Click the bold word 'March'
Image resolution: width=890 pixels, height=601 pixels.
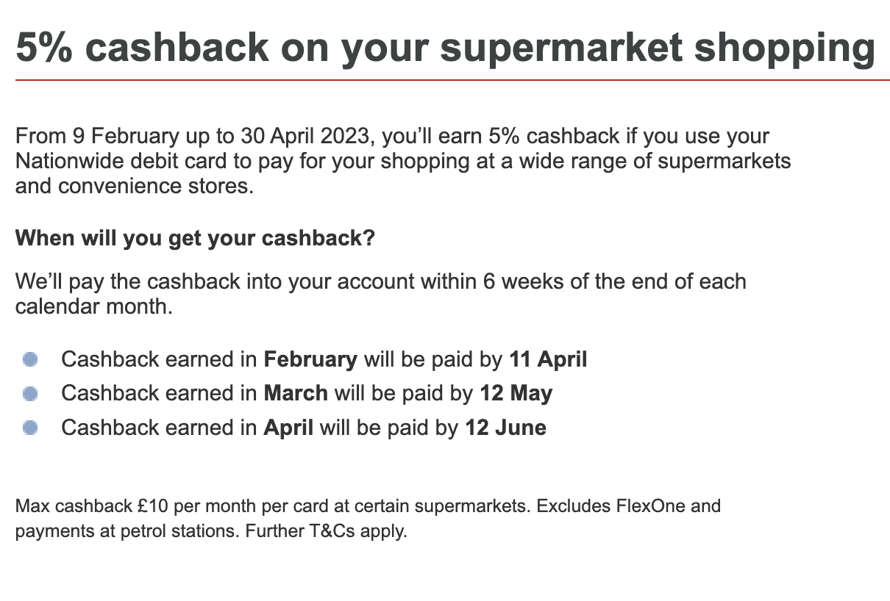coord(296,394)
